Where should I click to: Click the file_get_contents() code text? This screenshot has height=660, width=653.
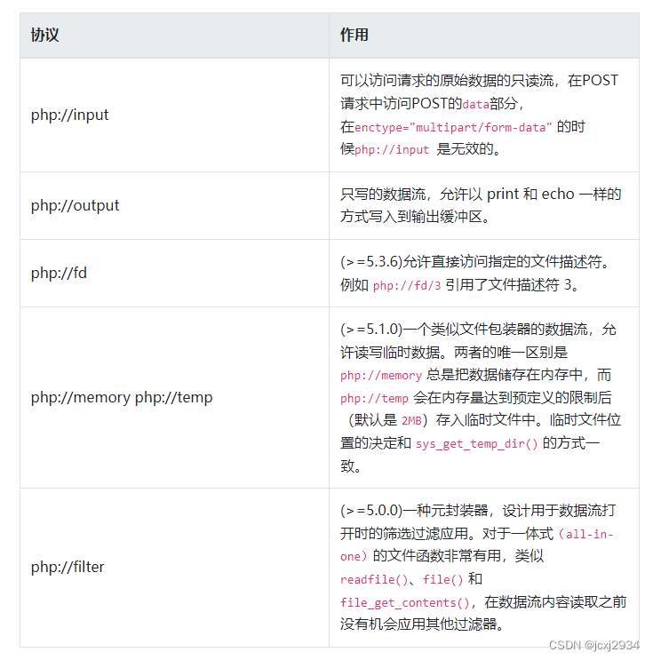click(404, 603)
